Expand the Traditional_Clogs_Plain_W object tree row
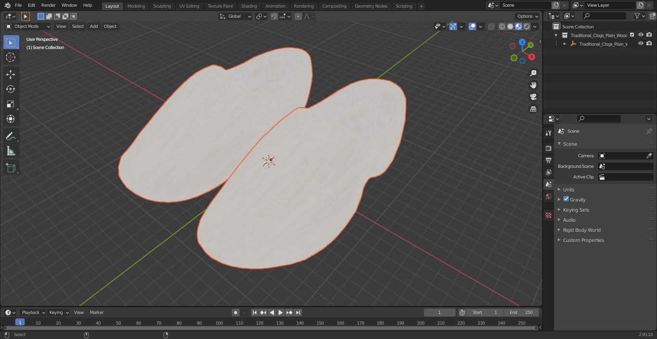Viewport: 657px width, 339px height. [x=565, y=44]
